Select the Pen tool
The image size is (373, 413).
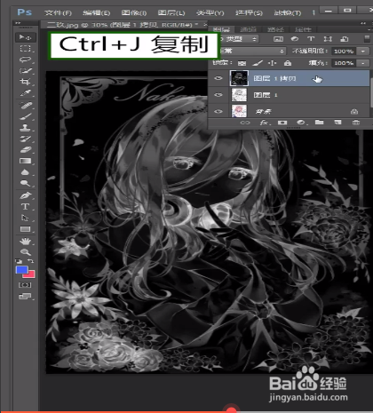pyautogui.click(x=25, y=195)
